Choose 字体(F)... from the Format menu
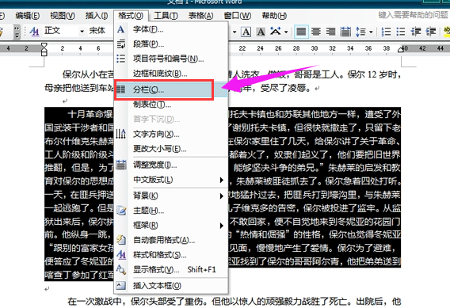 pyautogui.click(x=171, y=29)
